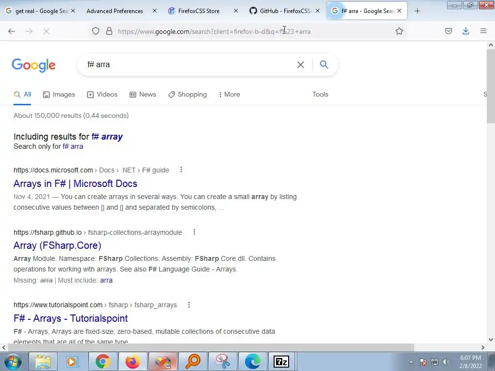Click the Firefox URL address bar
Image resolution: width=495 pixels, height=371 pixels.
pyautogui.click(x=252, y=31)
